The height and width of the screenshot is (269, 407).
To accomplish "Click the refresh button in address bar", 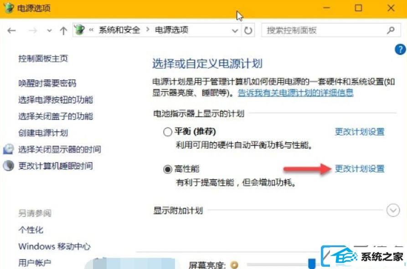I will click(248, 30).
